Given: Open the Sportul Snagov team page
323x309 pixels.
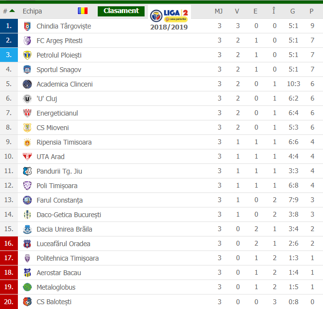Looking at the screenshot, I should point(59,70).
